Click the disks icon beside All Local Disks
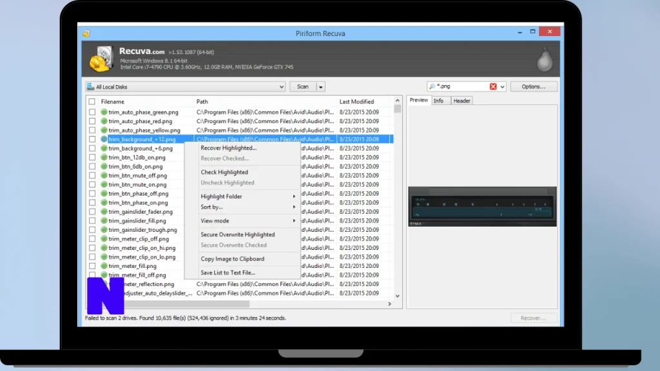The image size is (660, 371). tap(90, 87)
